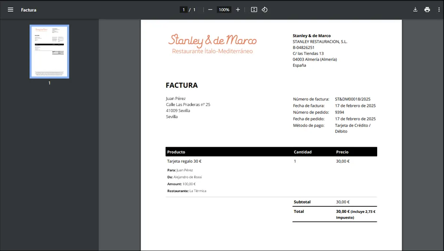
Task: Click the FACTURA heading
Action: click(x=182, y=85)
